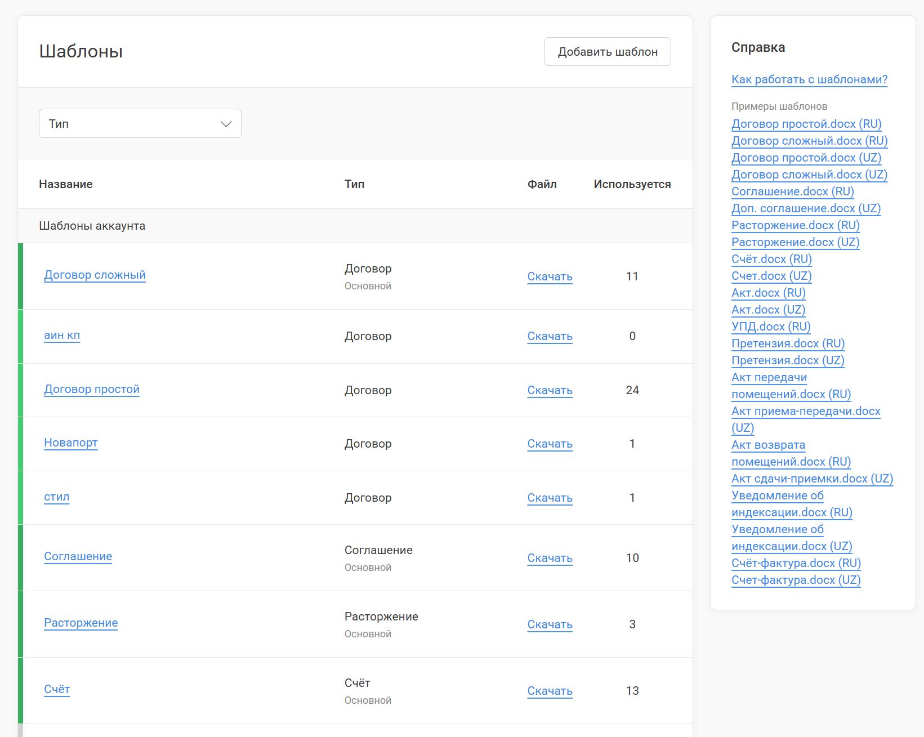The height and width of the screenshot is (737, 924).
Task: Open example УПД.docx (RU)
Action: [x=771, y=327]
